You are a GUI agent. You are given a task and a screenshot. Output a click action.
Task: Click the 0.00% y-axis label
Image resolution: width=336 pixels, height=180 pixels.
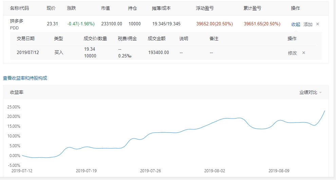click(x=15, y=156)
